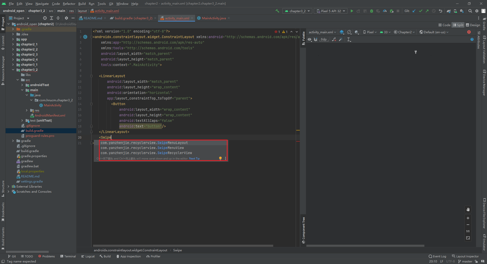Screen dimensions: 487x264
Task: Click Guidelines icon in design toolbar
Action: 349,39
